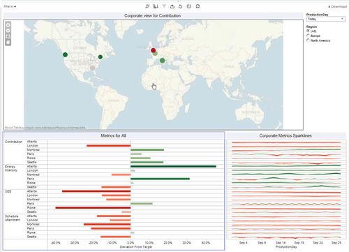
Task: Click the topmost red sparkline
Action: pyautogui.click(x=286, y=142)
